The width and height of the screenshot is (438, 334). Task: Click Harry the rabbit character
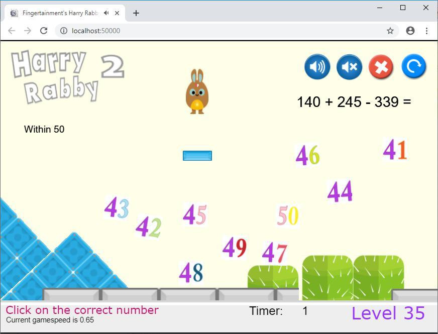197,91
